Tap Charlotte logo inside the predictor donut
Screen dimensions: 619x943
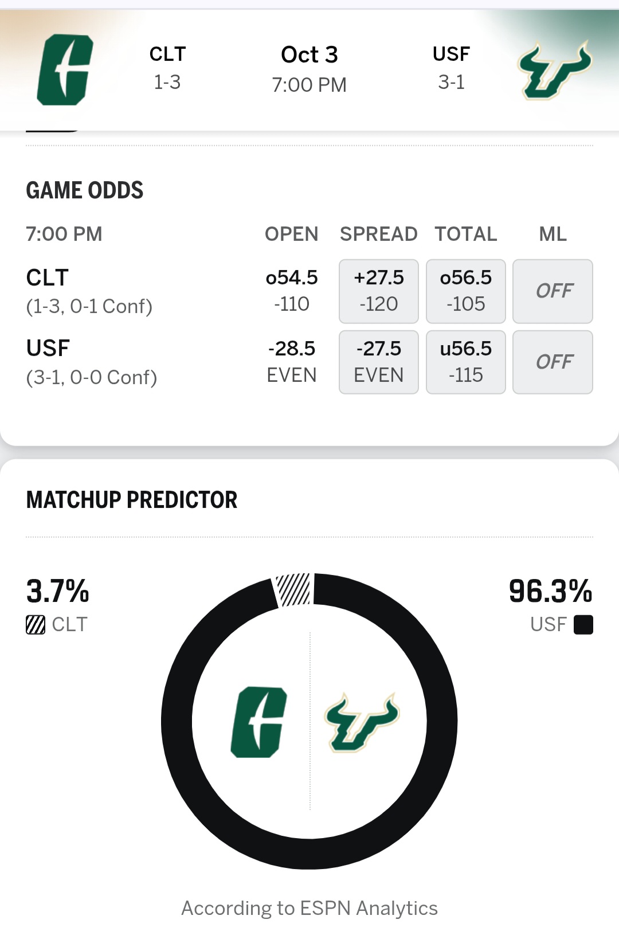click(258, 722)
